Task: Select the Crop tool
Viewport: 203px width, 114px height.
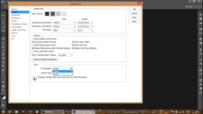Action: click(3, 31)
